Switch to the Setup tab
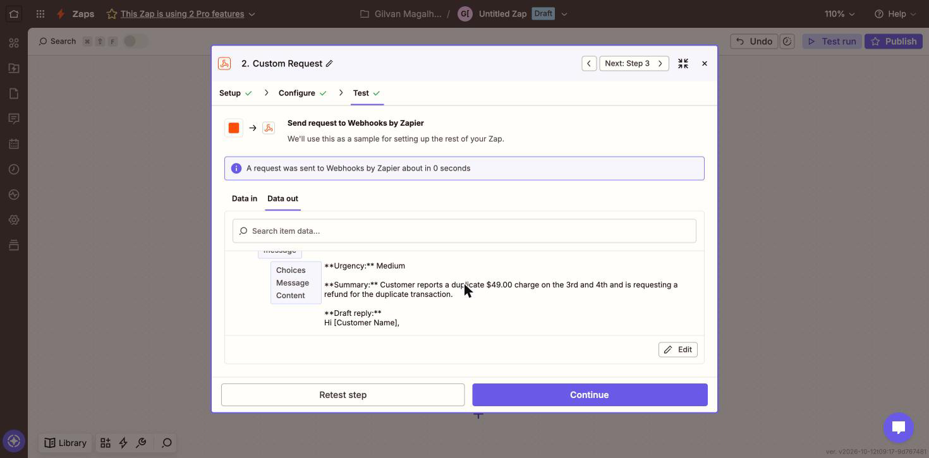 (235, 93)
